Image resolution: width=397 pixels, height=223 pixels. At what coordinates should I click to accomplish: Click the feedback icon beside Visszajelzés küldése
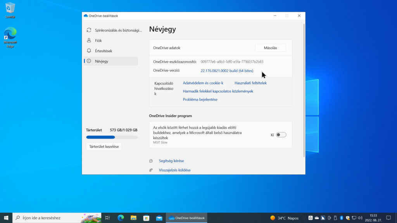tap(151, 170)
